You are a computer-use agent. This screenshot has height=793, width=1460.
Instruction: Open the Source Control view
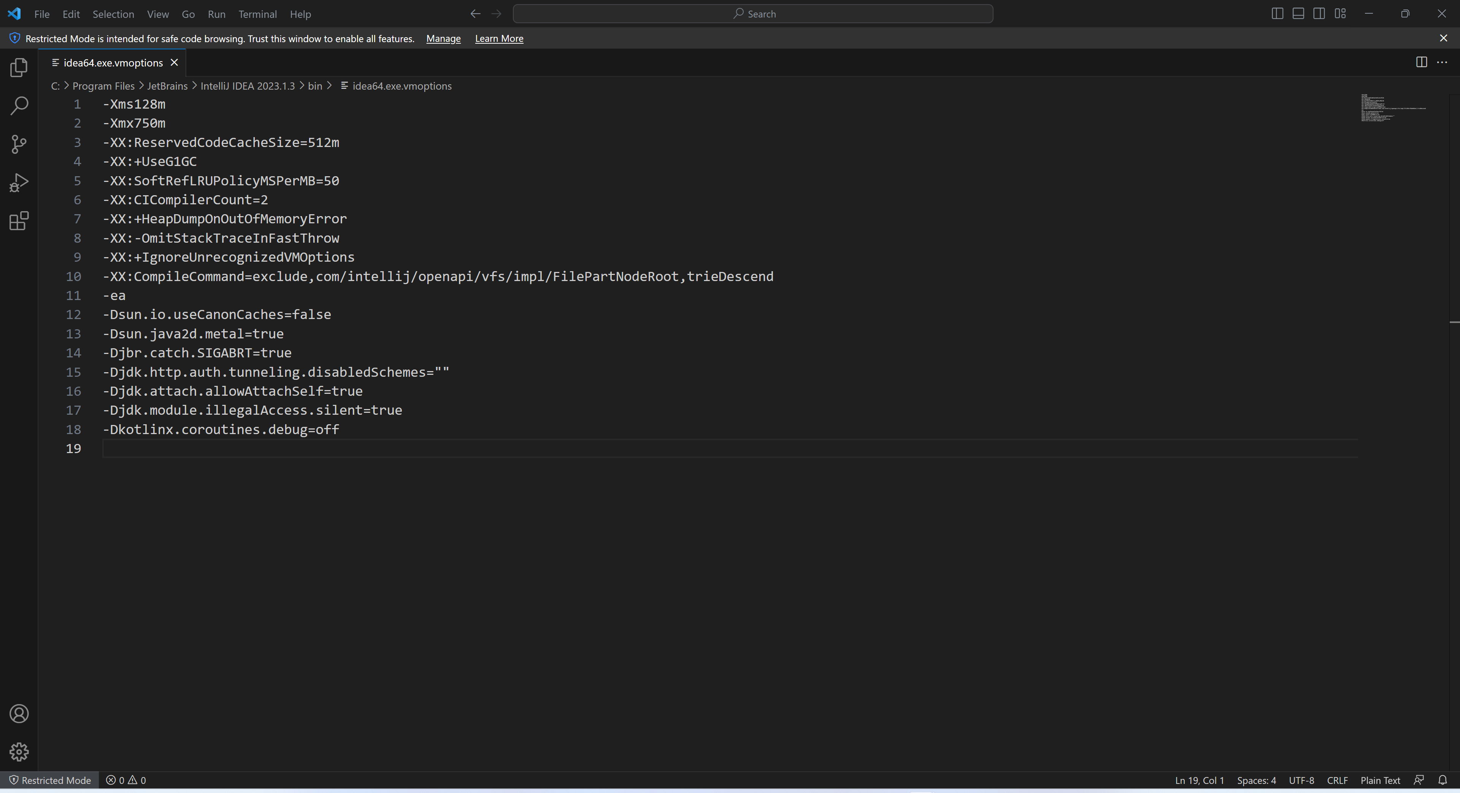(x=19, y=144)
